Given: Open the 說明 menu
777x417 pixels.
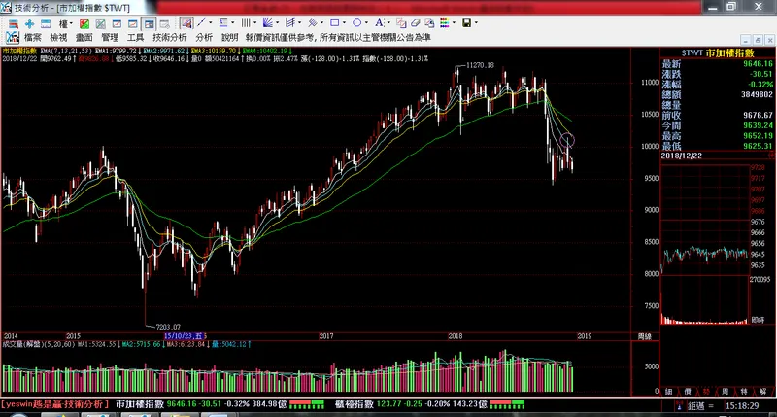Looking at the screenshot, I should point(230,38).
